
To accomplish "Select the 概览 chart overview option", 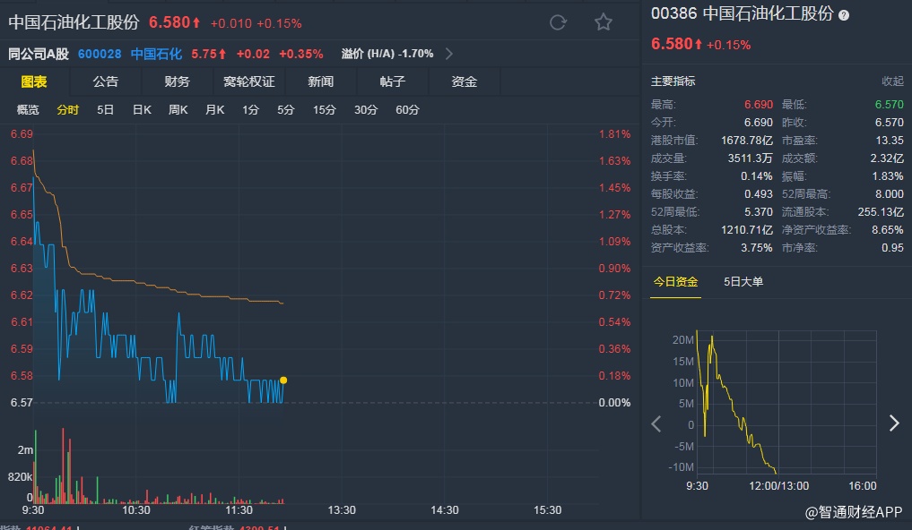I will pyautogui.click(x=29, y=110).
